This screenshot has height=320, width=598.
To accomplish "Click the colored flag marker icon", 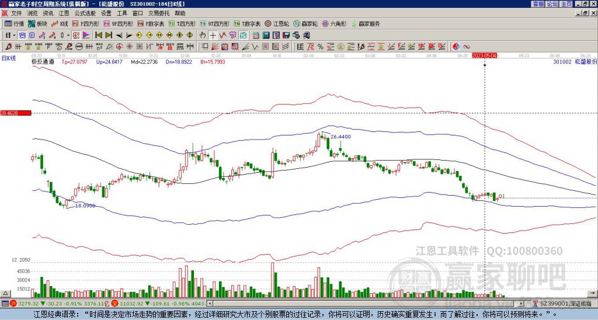I will [x=86, y=35].
